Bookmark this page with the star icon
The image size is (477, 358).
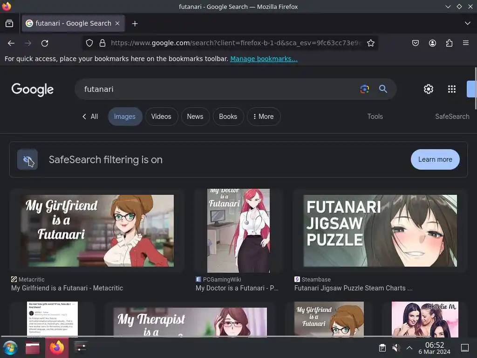coord(370,43)
